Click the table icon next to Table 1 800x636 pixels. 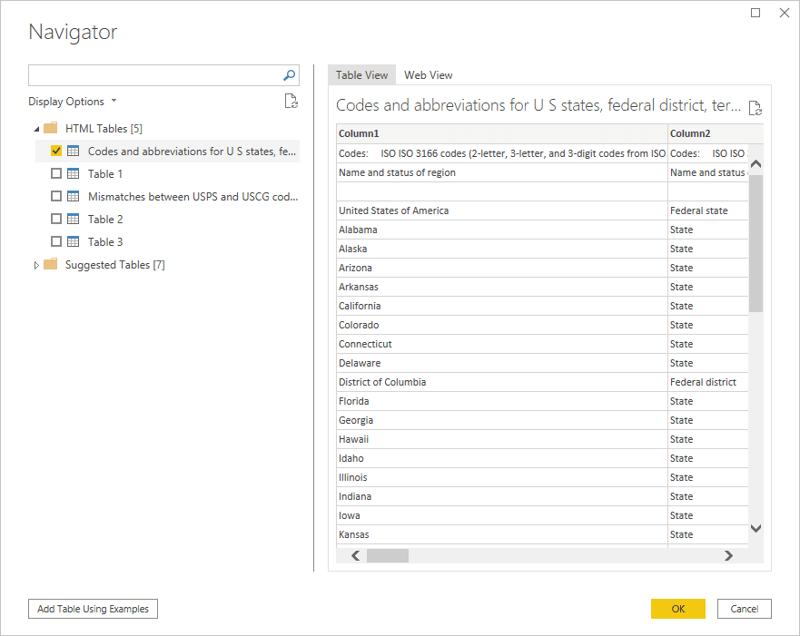[74, 174]
